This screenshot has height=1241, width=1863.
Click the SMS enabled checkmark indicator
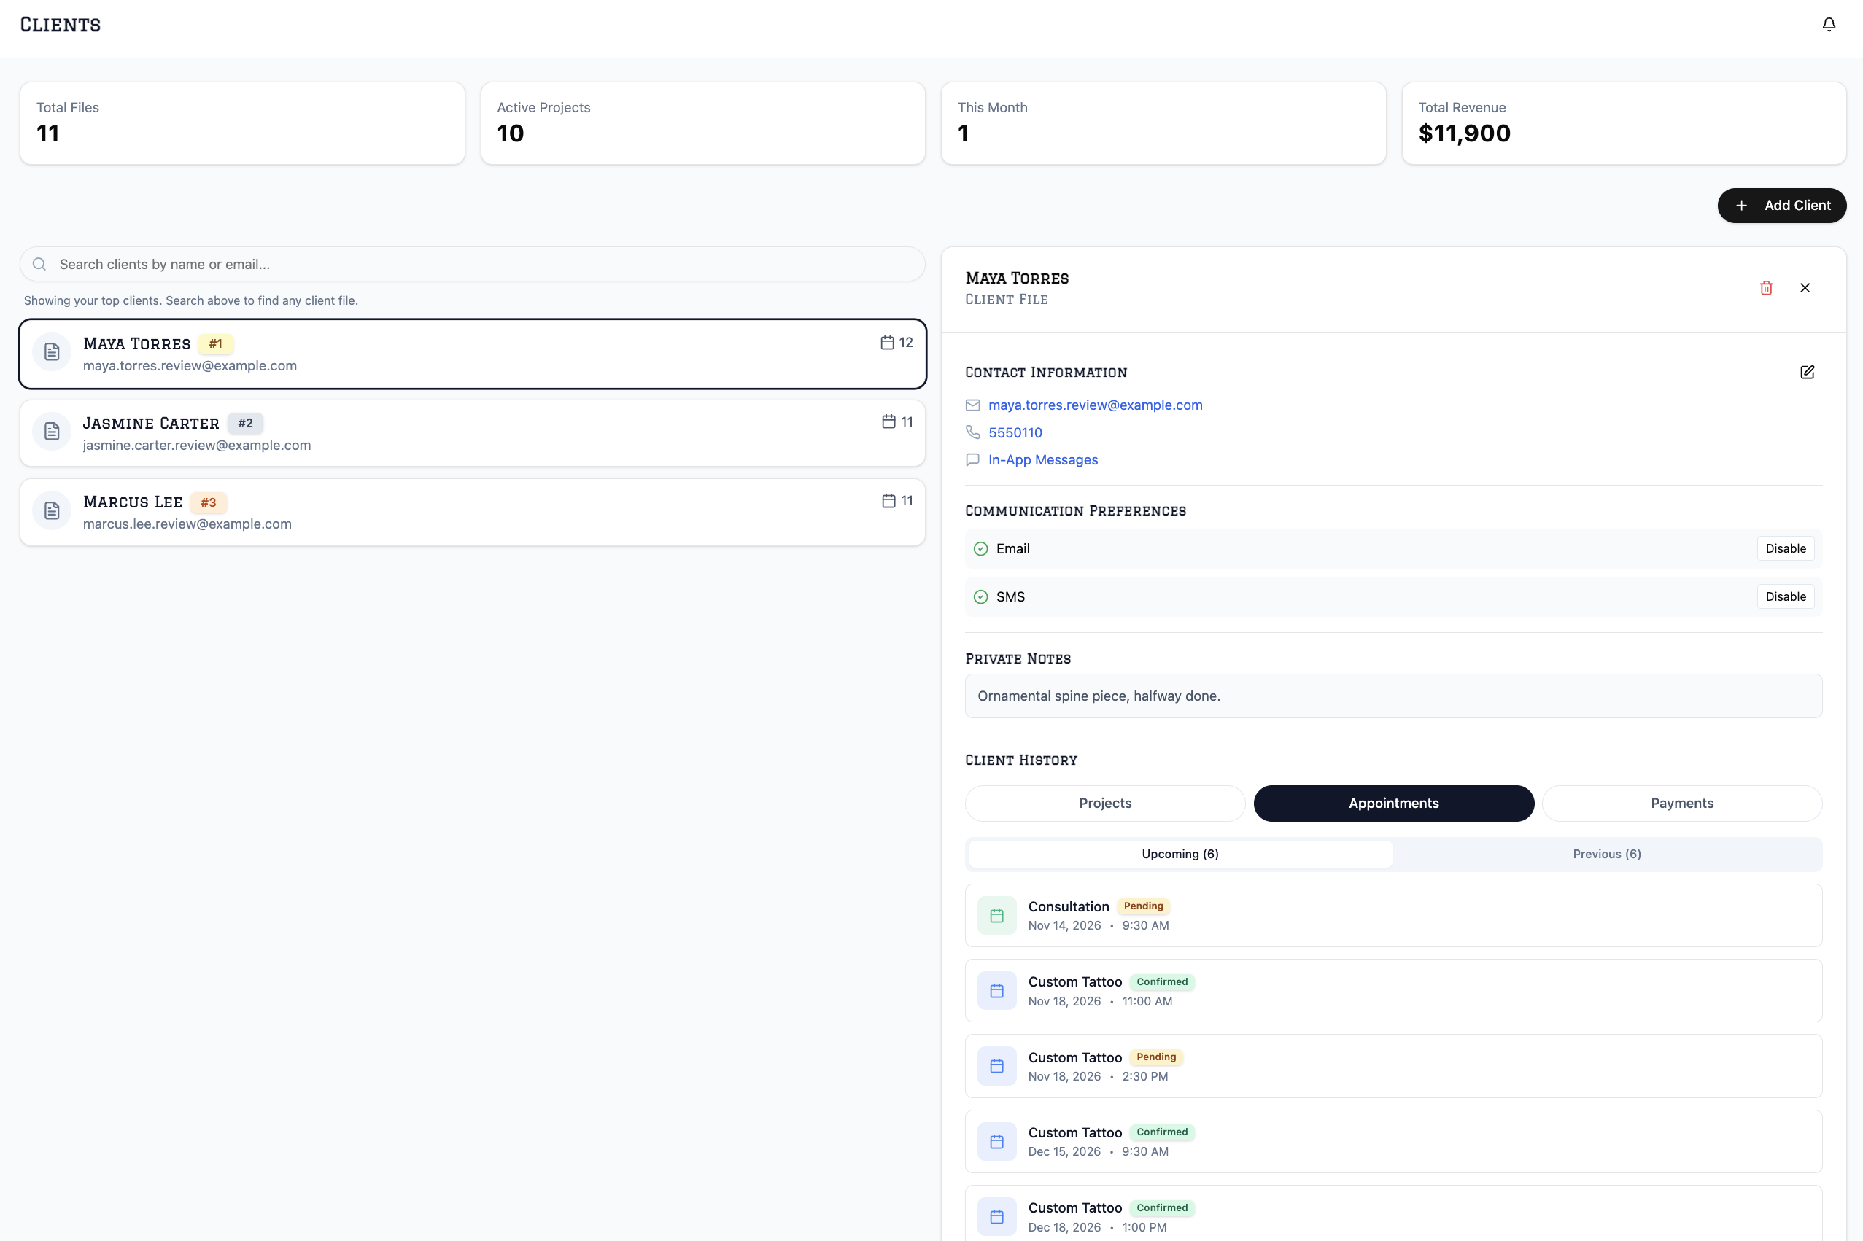980,596
